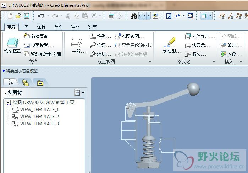248x173 pixels.
Task: Expand the 模型视图 group arrow
Action: pos(150,62)
